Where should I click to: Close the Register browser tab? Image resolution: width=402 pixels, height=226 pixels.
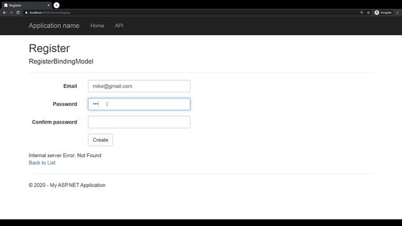pyautogui.click(x=48, y=5)
